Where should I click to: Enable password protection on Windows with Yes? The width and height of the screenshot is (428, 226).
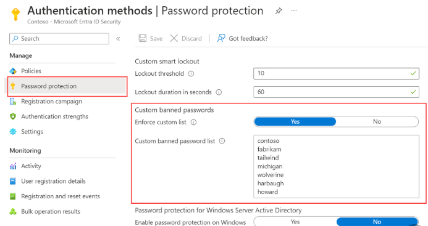[295, 222]
